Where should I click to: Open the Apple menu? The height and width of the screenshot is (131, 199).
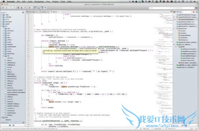(x=4, y=1)
